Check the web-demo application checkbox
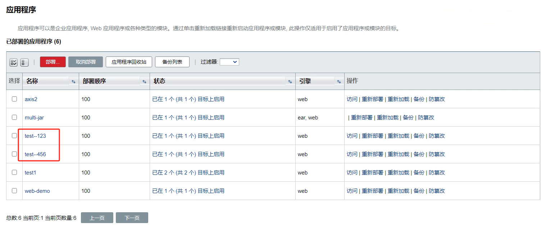Viewport: 546px width, 227px height. [x=14, y=191]
